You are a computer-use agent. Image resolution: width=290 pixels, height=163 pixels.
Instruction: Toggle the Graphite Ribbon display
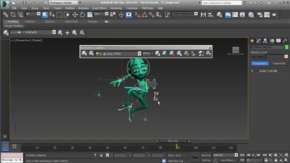[x=228, y=14]
